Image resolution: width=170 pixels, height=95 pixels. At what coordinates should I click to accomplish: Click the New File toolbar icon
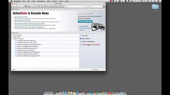point(26,6)
